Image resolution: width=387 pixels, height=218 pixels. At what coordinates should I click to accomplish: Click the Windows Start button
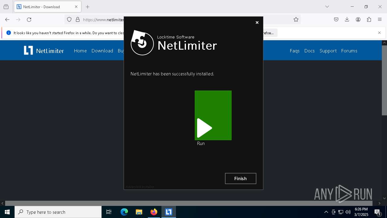(7, 212)
